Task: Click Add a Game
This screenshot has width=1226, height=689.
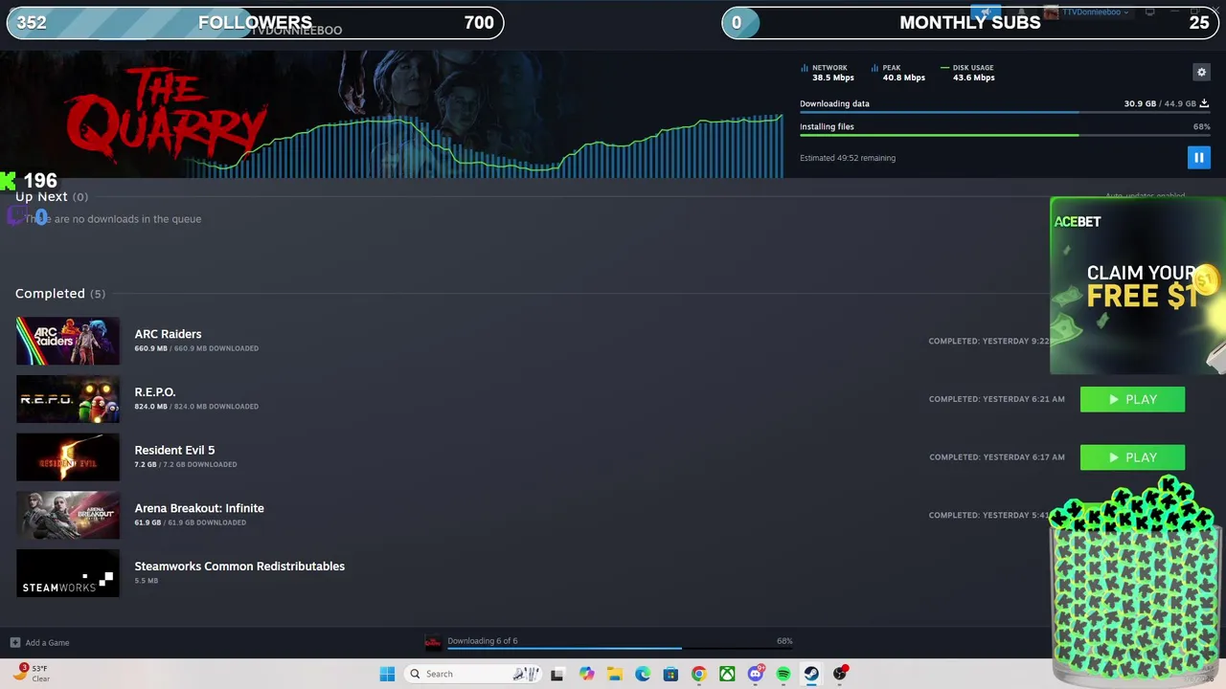Action: point(47,643)
